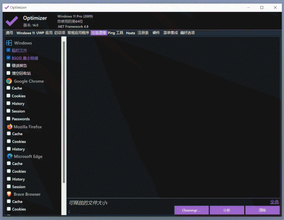Check the 错误报告 option

pyautogui.click(x=8, y=65)
